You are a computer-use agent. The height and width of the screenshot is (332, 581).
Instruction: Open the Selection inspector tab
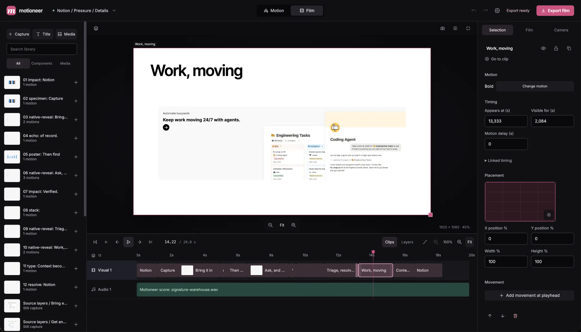coord(497,30)
